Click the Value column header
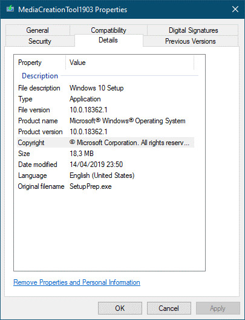The height and width of the screenshot is (320, 245). tap(130, 63)
